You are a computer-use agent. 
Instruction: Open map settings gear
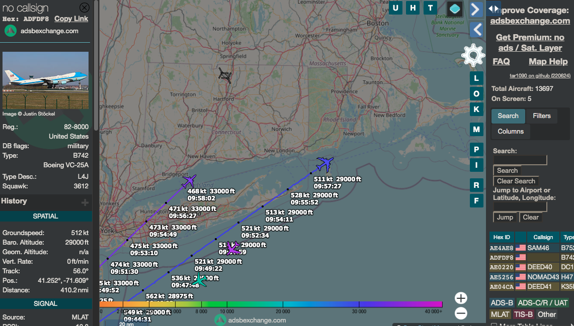point(473,55)
